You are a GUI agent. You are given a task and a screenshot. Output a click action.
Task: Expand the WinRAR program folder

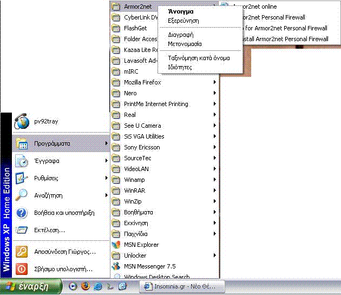[215, 191]
